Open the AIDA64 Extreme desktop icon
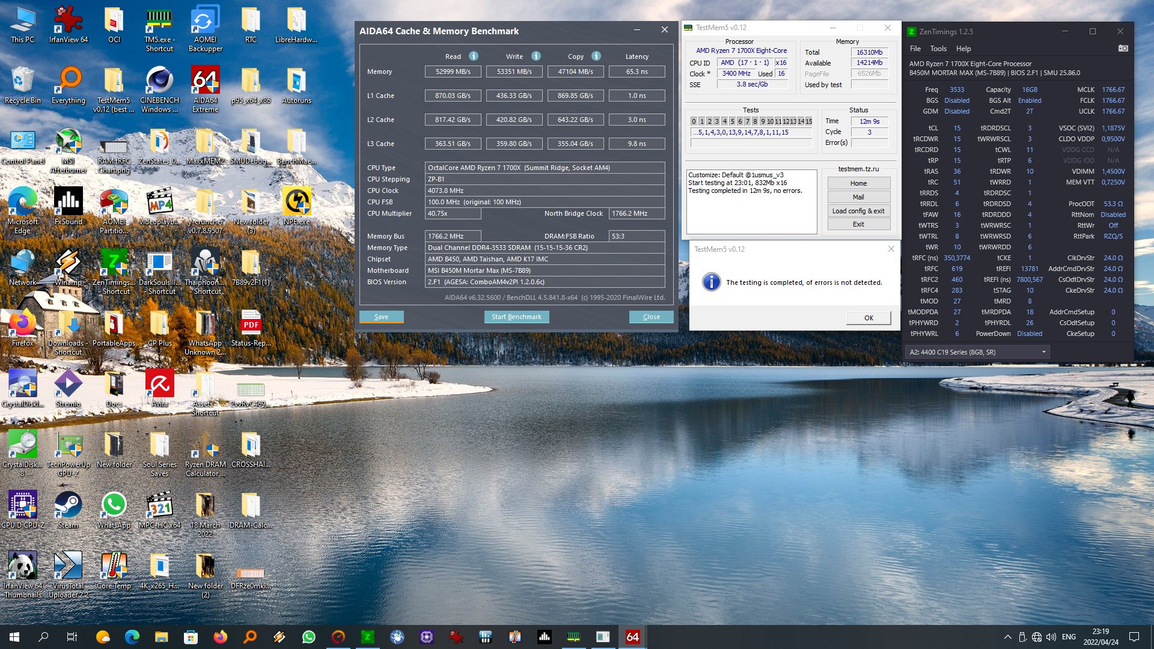The image size is (1154, 649). 206,90
